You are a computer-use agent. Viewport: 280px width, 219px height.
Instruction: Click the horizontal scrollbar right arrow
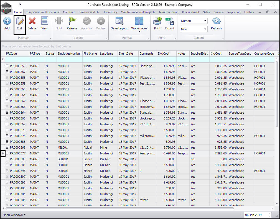(272, 208)
